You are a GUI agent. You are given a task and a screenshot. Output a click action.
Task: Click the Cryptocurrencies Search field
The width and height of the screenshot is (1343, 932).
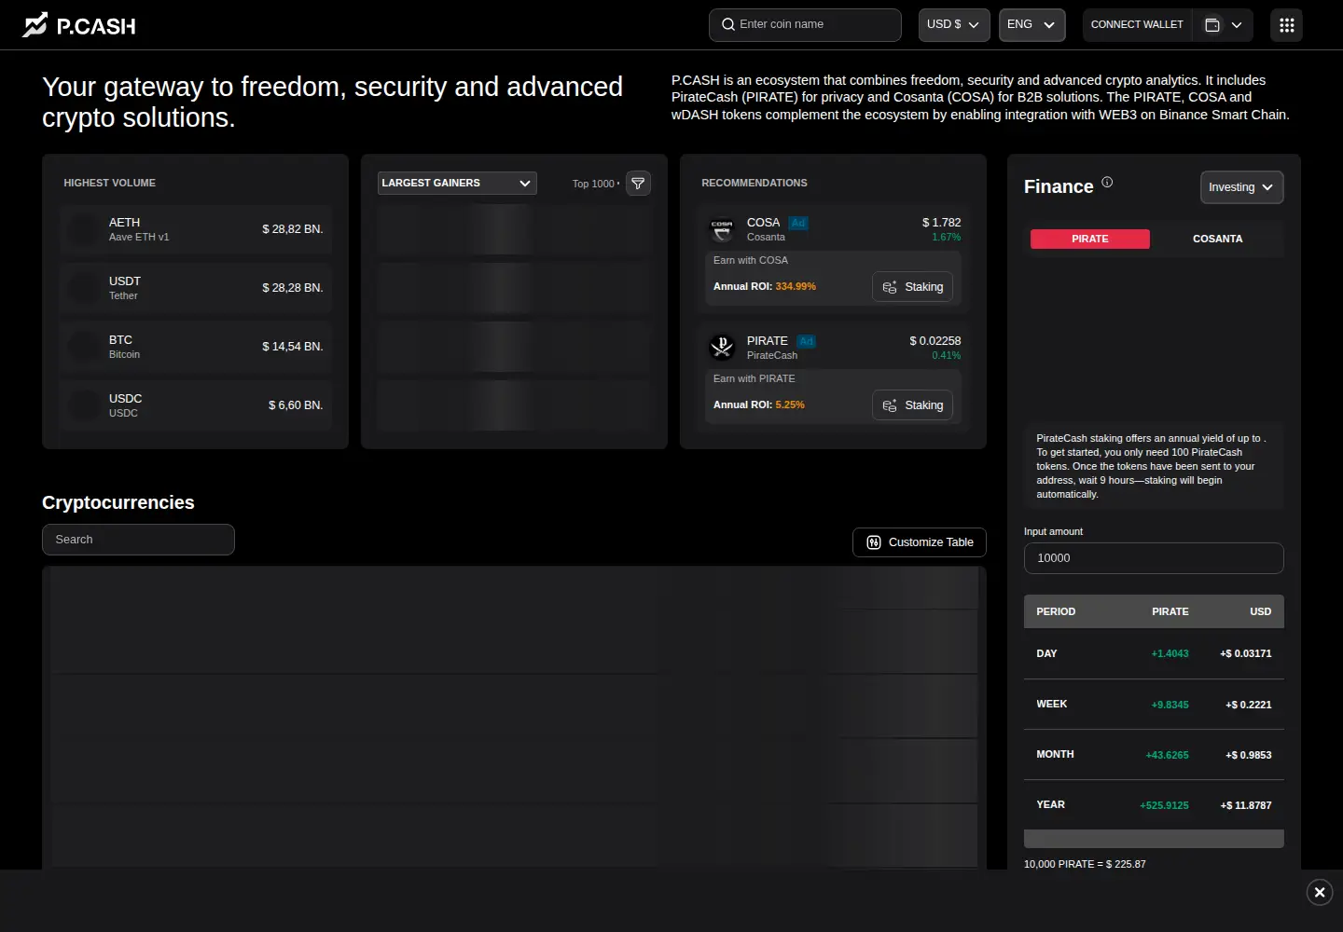tap(138, 540)
